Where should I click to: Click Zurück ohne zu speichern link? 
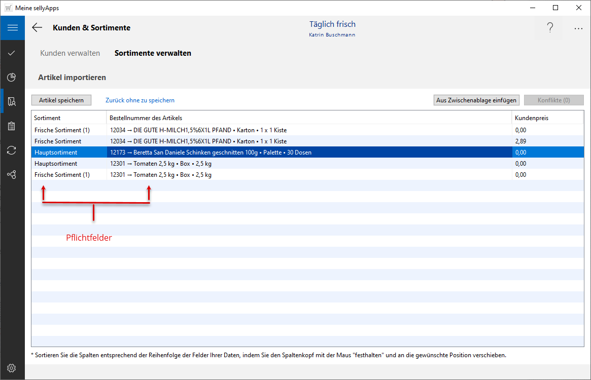(x=140, y=100)
